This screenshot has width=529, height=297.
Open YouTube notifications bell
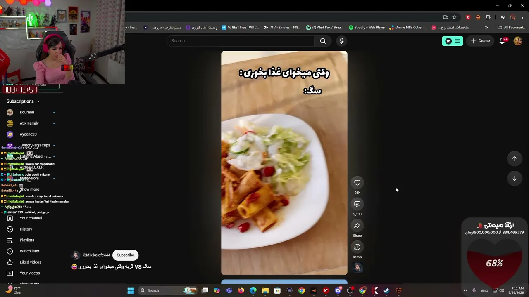[x=503, y=41]
